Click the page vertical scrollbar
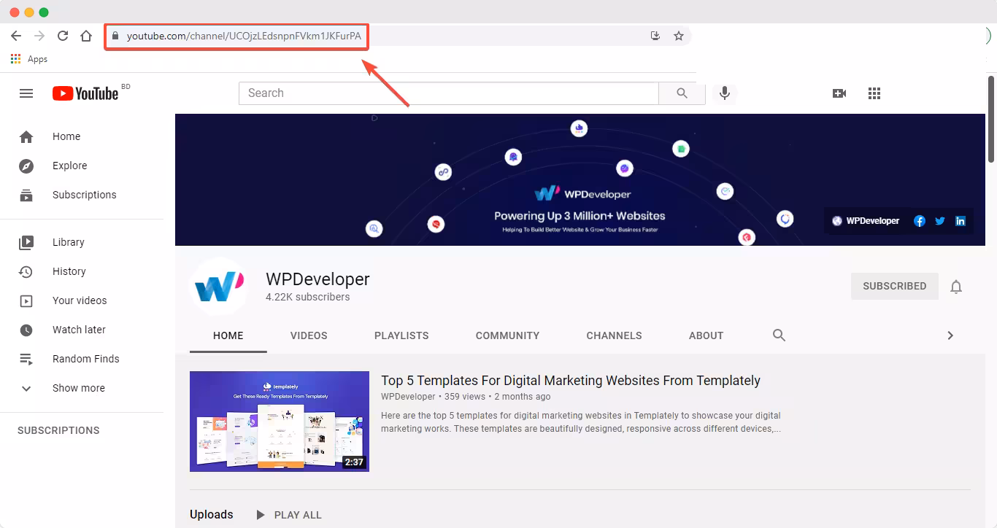 pos(991,118)
